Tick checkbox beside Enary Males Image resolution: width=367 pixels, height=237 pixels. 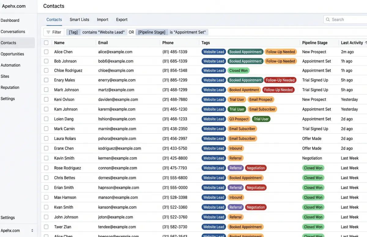46,80
